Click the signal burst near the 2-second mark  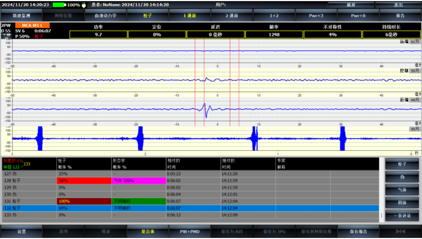[x=140, y=138]
